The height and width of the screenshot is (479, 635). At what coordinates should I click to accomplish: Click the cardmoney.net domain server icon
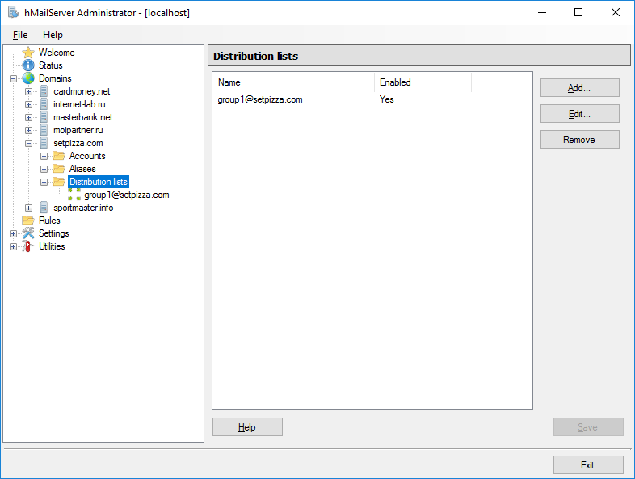click(x=44, y=91)
